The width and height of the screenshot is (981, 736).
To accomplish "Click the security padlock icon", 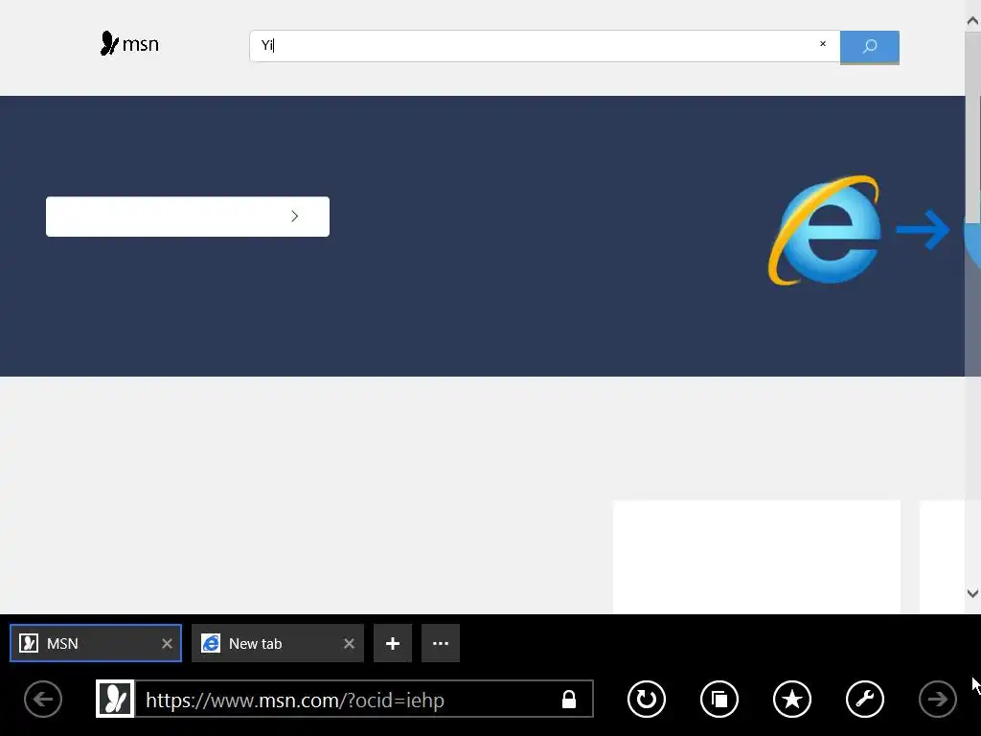I will (x=569, y=699).
